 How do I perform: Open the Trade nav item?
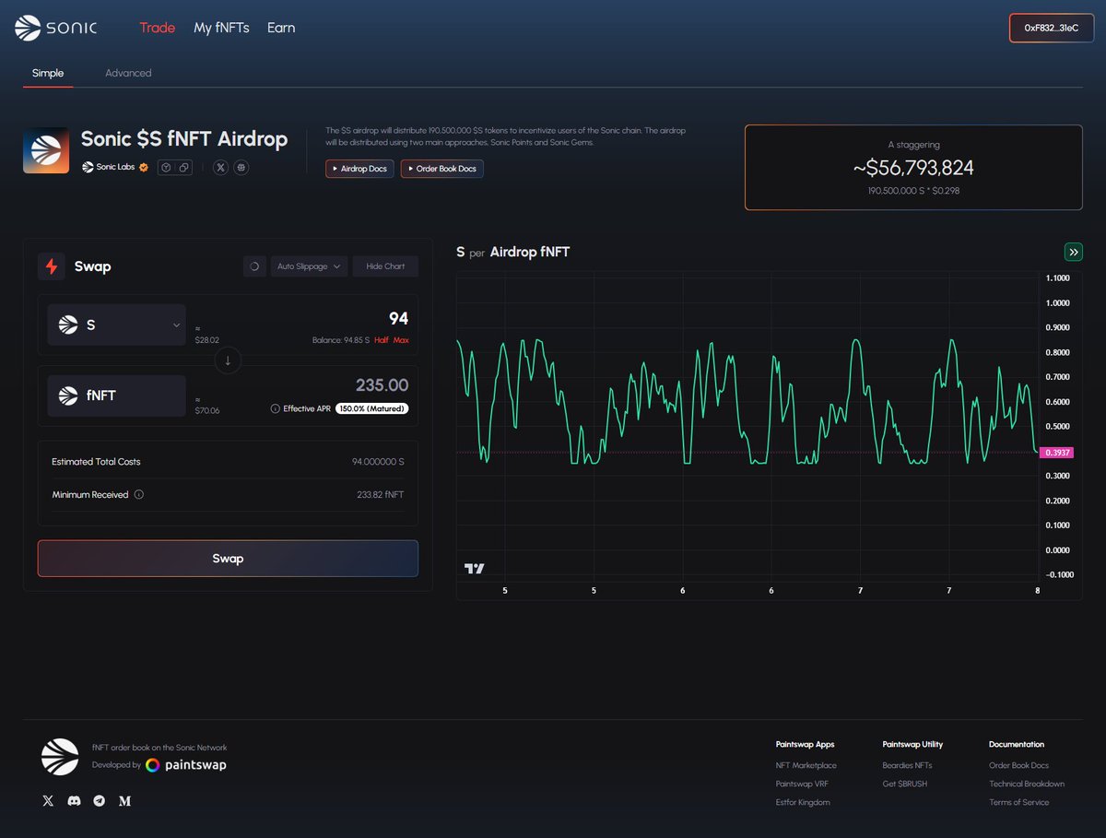tap(157, 28)
